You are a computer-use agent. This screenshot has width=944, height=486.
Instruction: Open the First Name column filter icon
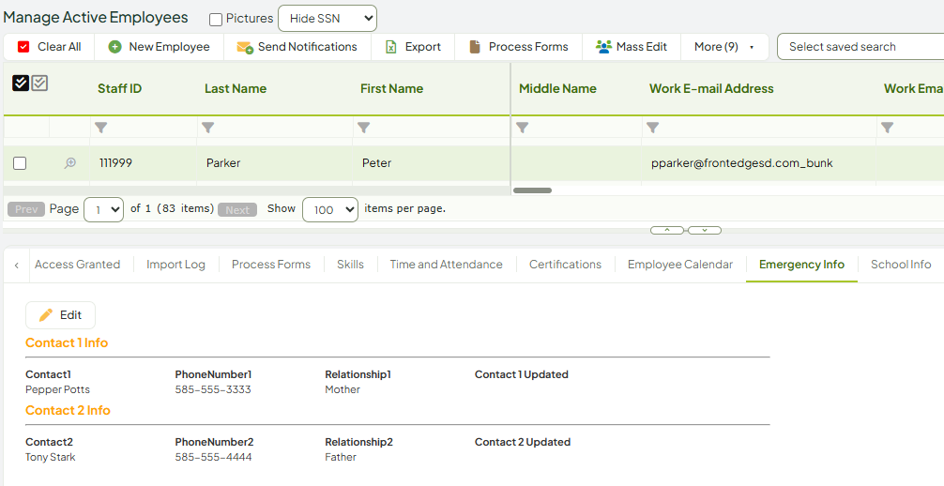click(x=364, y=128)
